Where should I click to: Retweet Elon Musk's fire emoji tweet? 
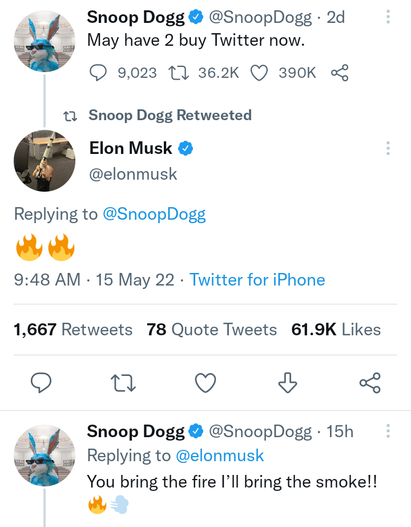(x=123, y=383)
